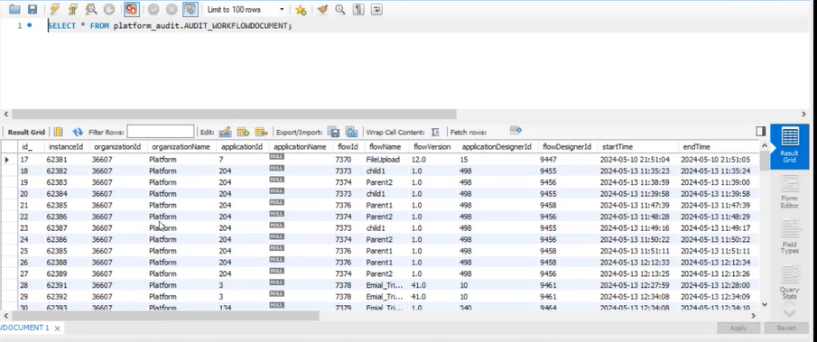Rollback transaction X icon
The image size is (817, 342).
click(x=172, y=9)
